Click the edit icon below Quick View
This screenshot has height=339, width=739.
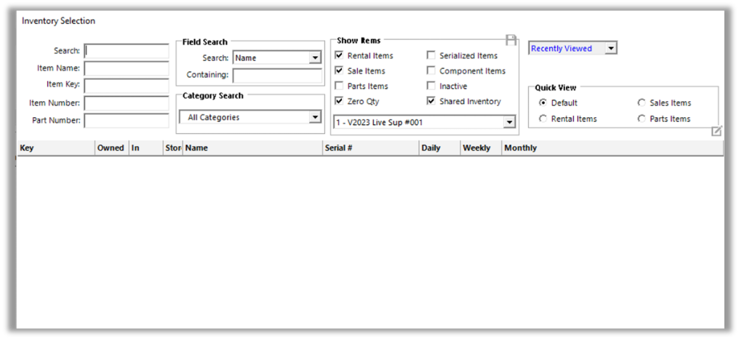pyautogui.click(x=716, y=131)
